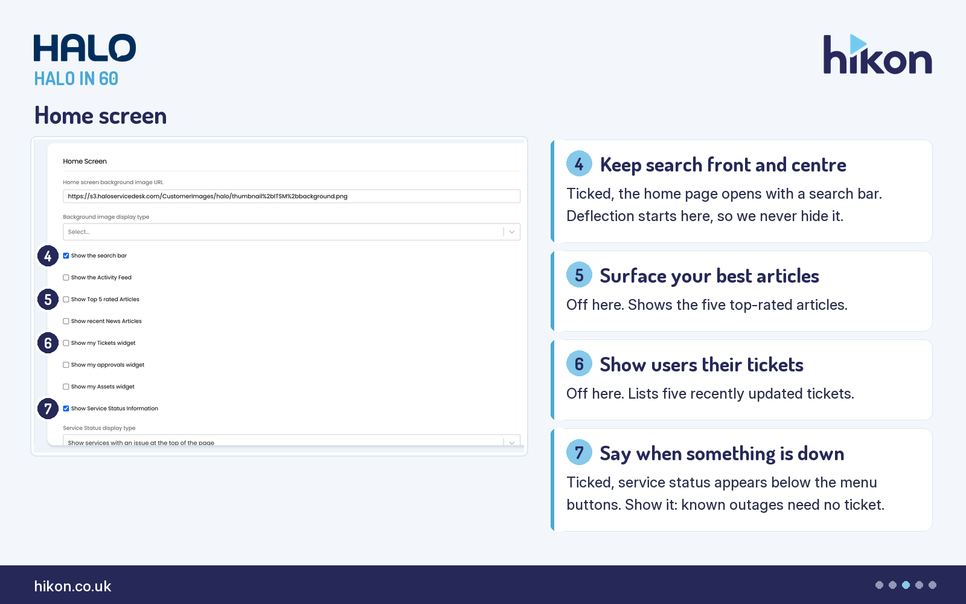Check 'Show Top 5 rated Articles'

coord(66,300)
